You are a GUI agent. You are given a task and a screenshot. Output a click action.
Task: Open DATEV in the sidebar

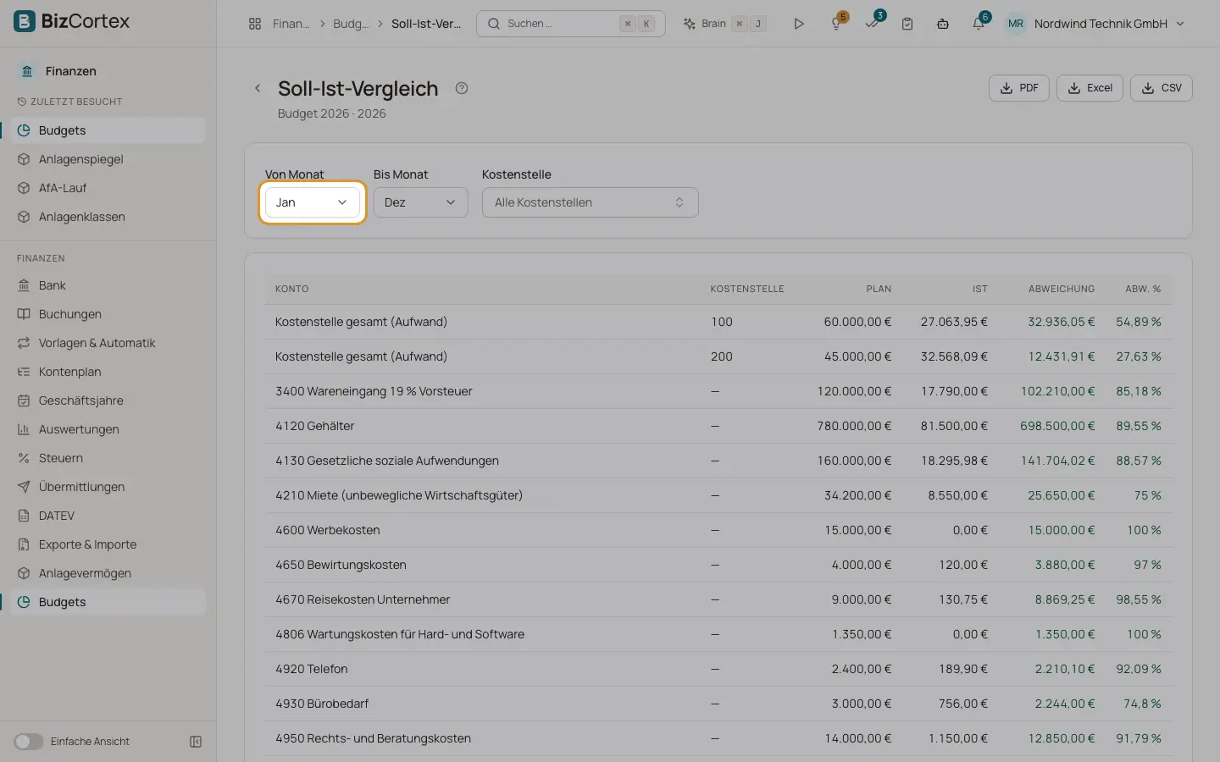(x=108, y=516)
